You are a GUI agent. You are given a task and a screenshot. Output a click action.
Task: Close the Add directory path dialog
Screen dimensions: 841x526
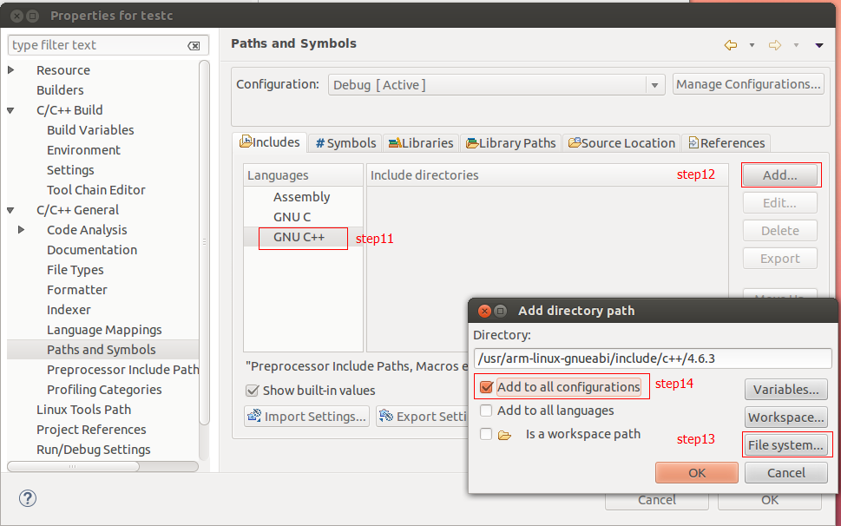tap(484, 311)
